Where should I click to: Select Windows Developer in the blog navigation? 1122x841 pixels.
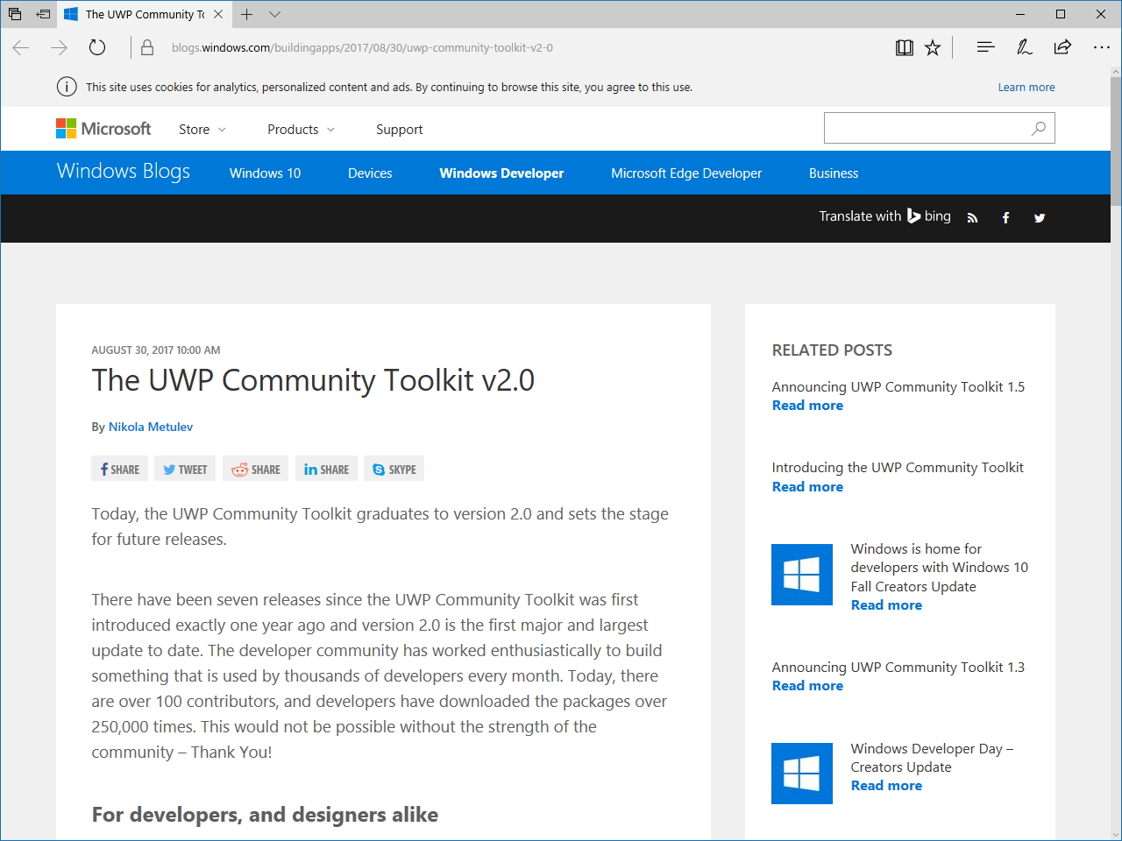(501, 173)
